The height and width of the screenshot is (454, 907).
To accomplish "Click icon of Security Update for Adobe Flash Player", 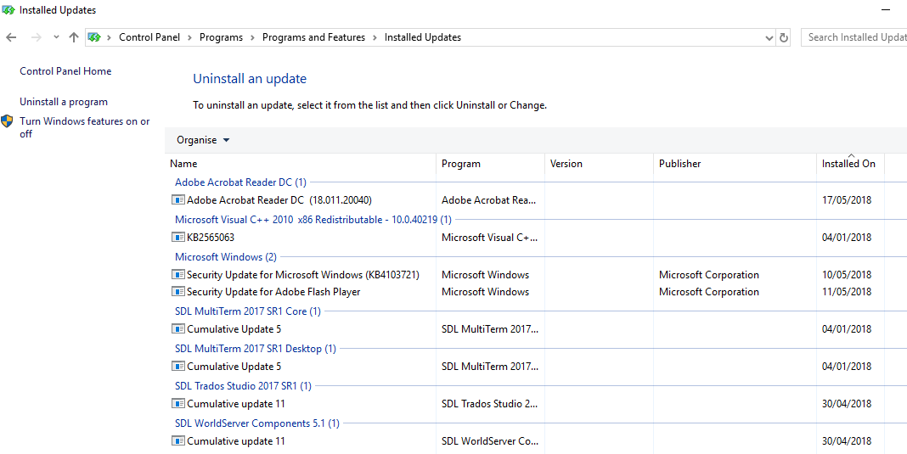I will (178, 292).
